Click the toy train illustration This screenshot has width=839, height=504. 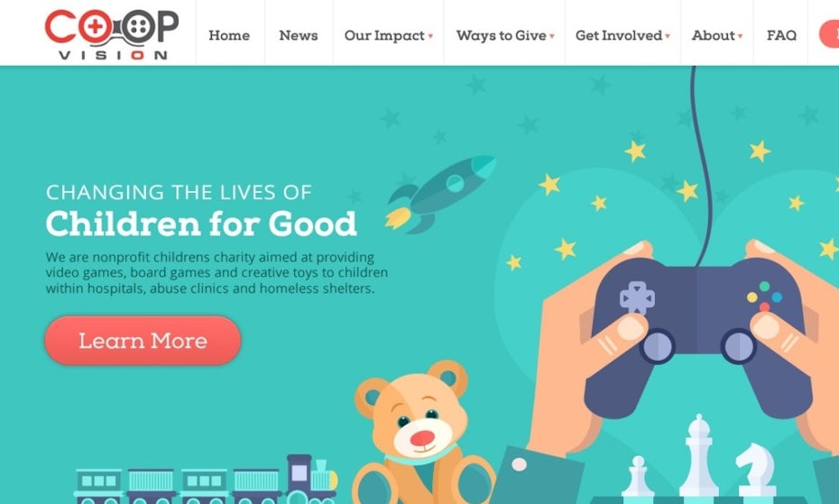(206, 480)
